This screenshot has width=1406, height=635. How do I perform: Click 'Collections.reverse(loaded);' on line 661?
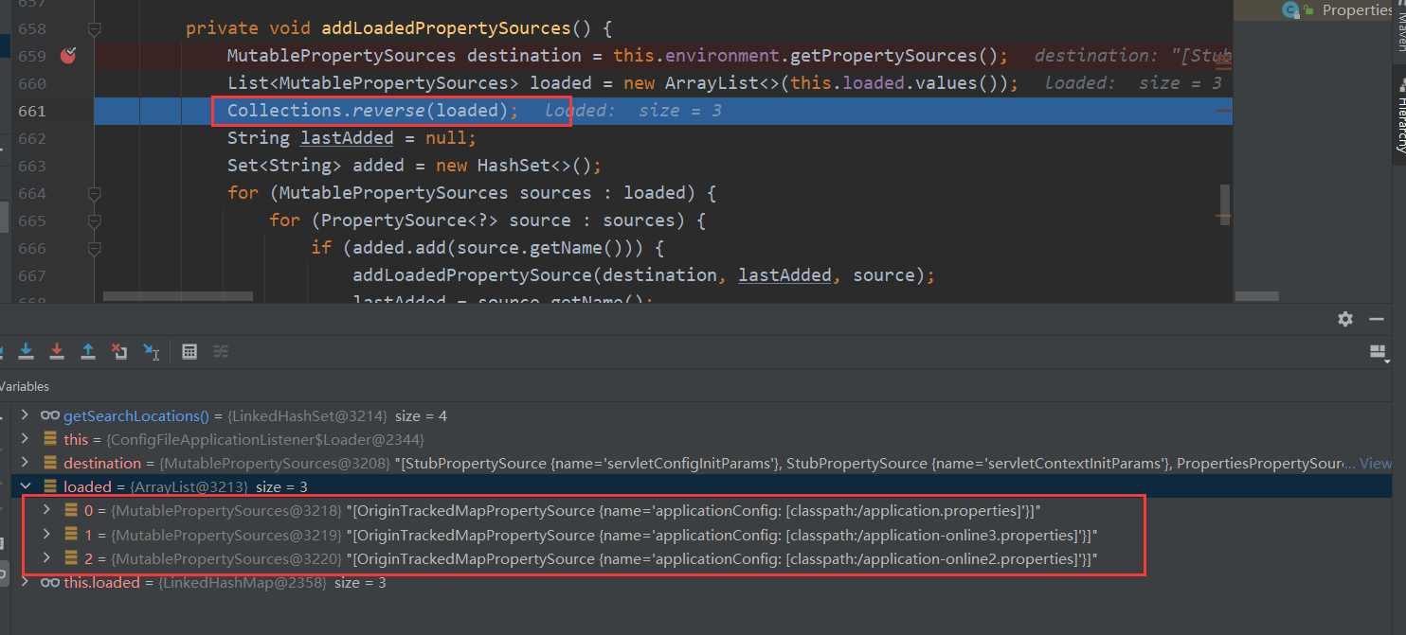(x=372, y=111)
